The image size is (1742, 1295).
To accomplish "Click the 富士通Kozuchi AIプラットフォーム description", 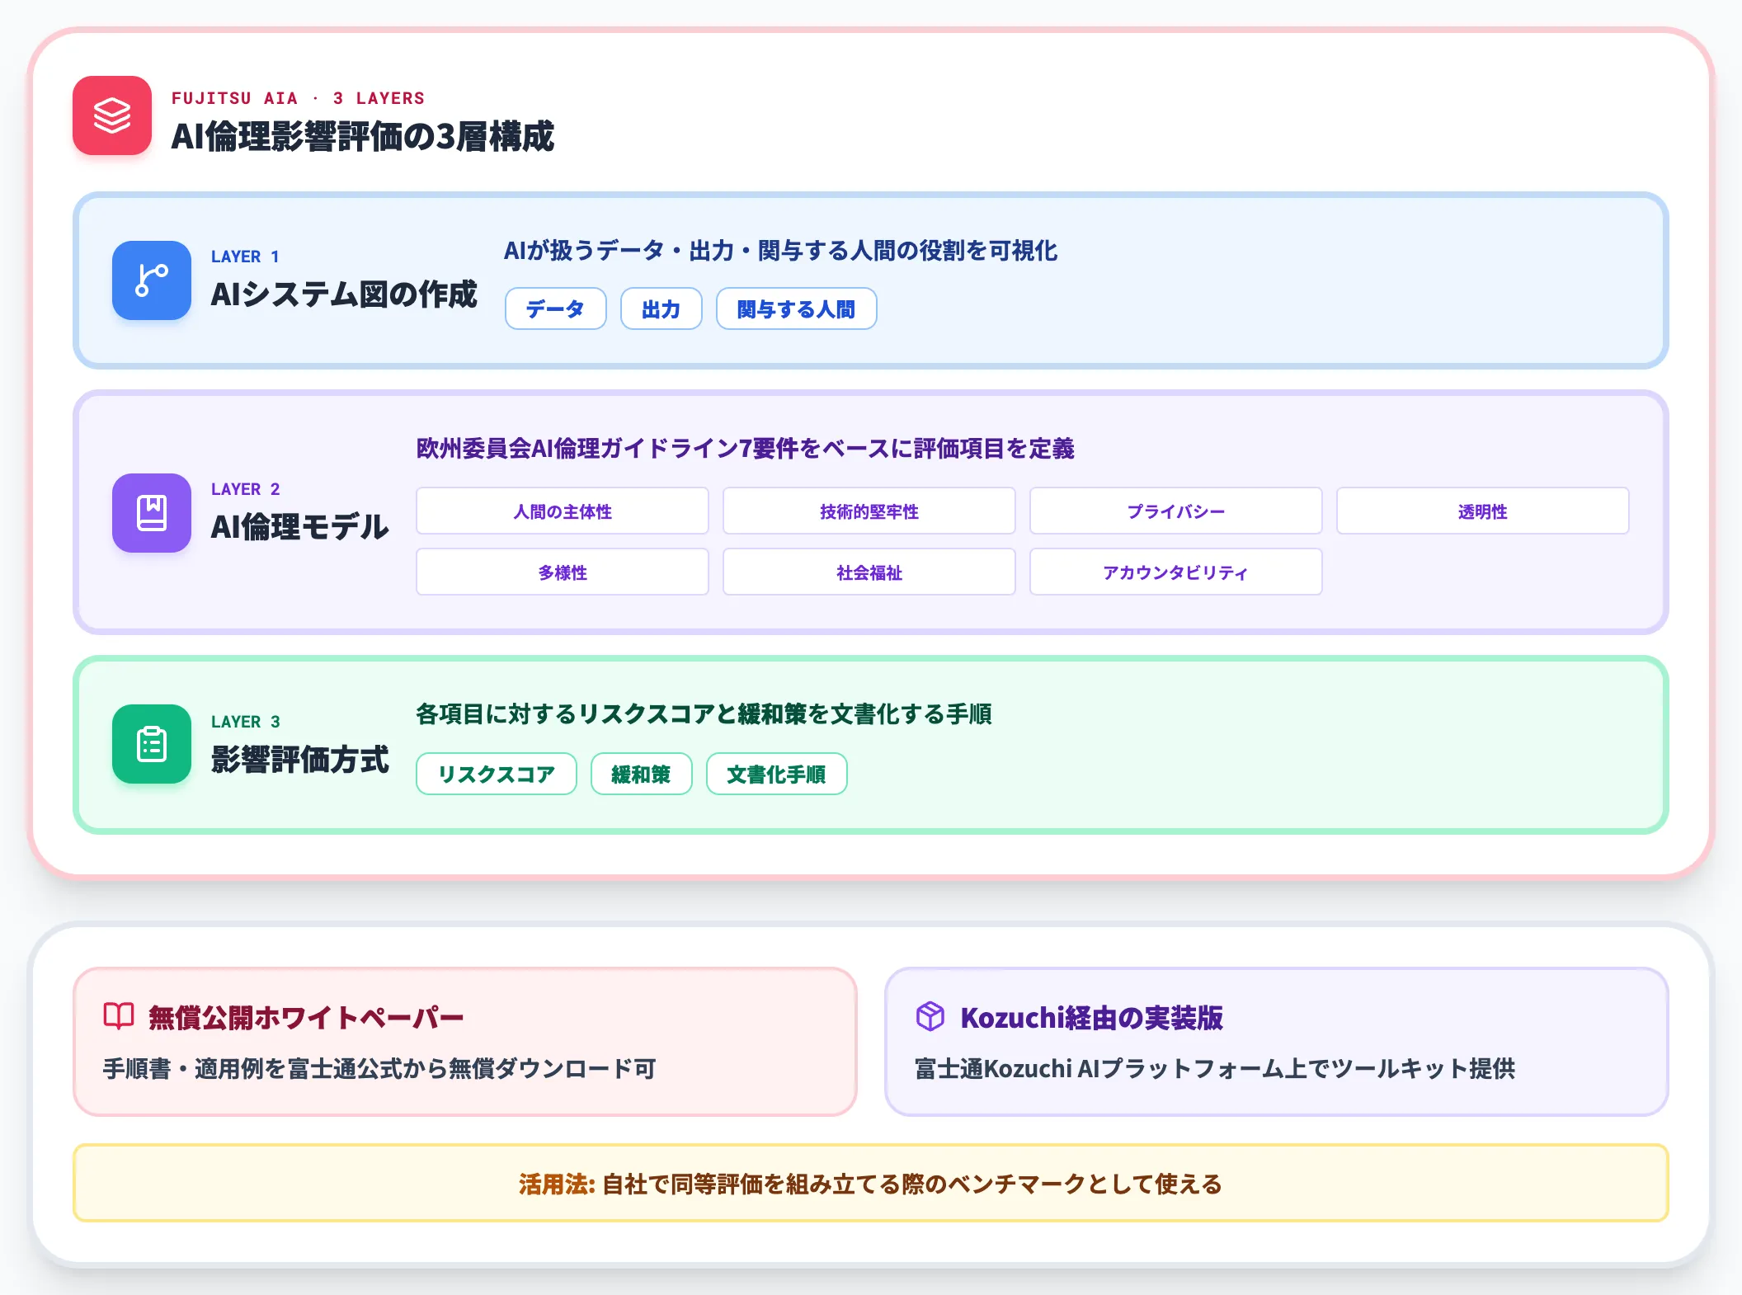I will pyautogui.click(x=1215, y=1069).
